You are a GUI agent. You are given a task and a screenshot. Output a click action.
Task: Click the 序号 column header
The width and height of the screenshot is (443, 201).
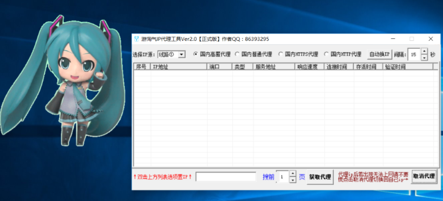pos(142,67)
